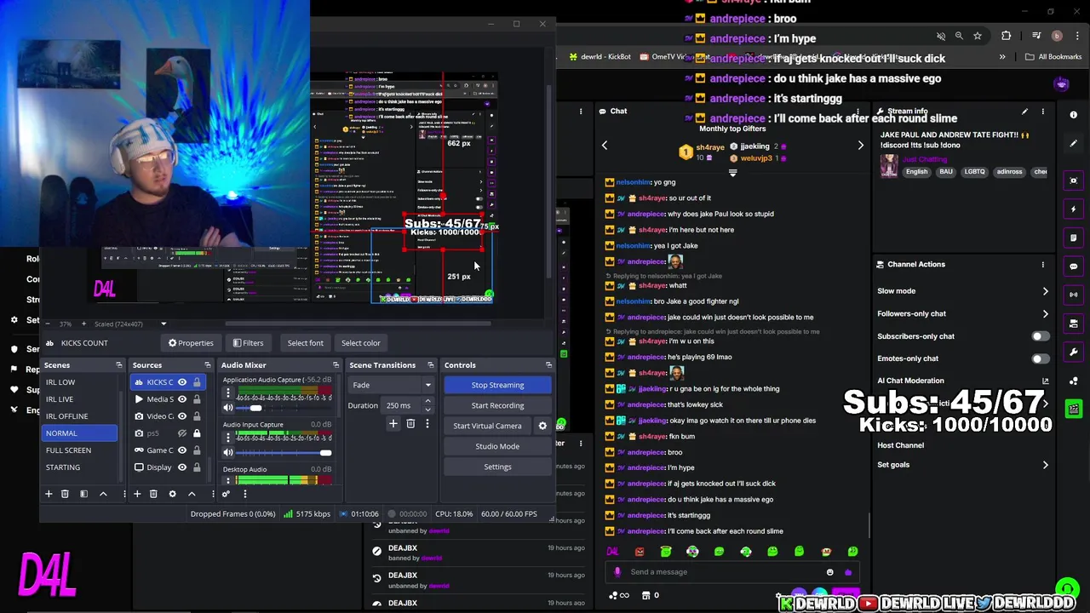The image size is (1090, 613).
Task: Move scene up in Scenes dock
Action: [103, 494]
